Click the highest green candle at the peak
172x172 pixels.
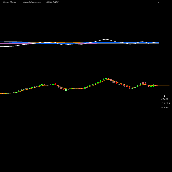pos(106,78)
